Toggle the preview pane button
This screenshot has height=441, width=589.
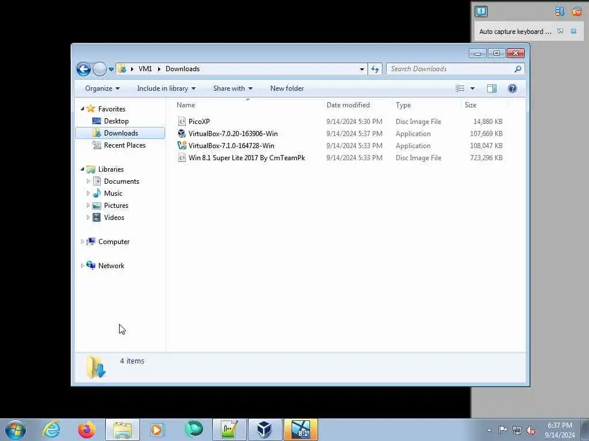(491, 88)
